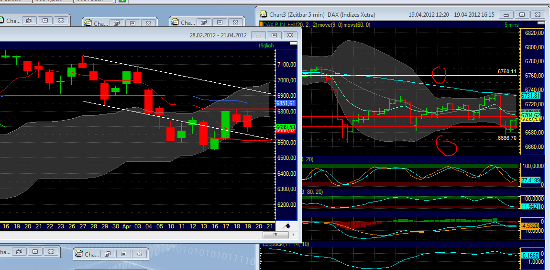The width and height of the screenshot is (550, 270).
Task: Close the Chart3 DAX 5 min window
Action: [x=538, y=15]
